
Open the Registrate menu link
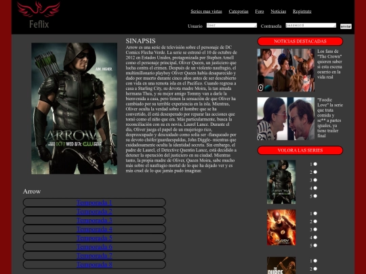coord(302,12)
